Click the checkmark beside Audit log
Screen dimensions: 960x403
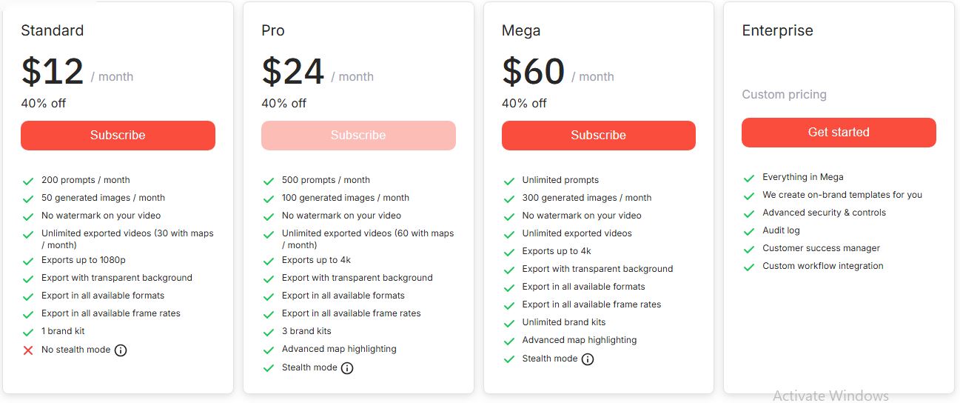749,231
